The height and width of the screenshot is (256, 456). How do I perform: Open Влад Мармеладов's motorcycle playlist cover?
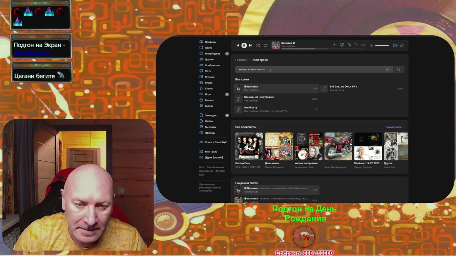tap(338, 146)
